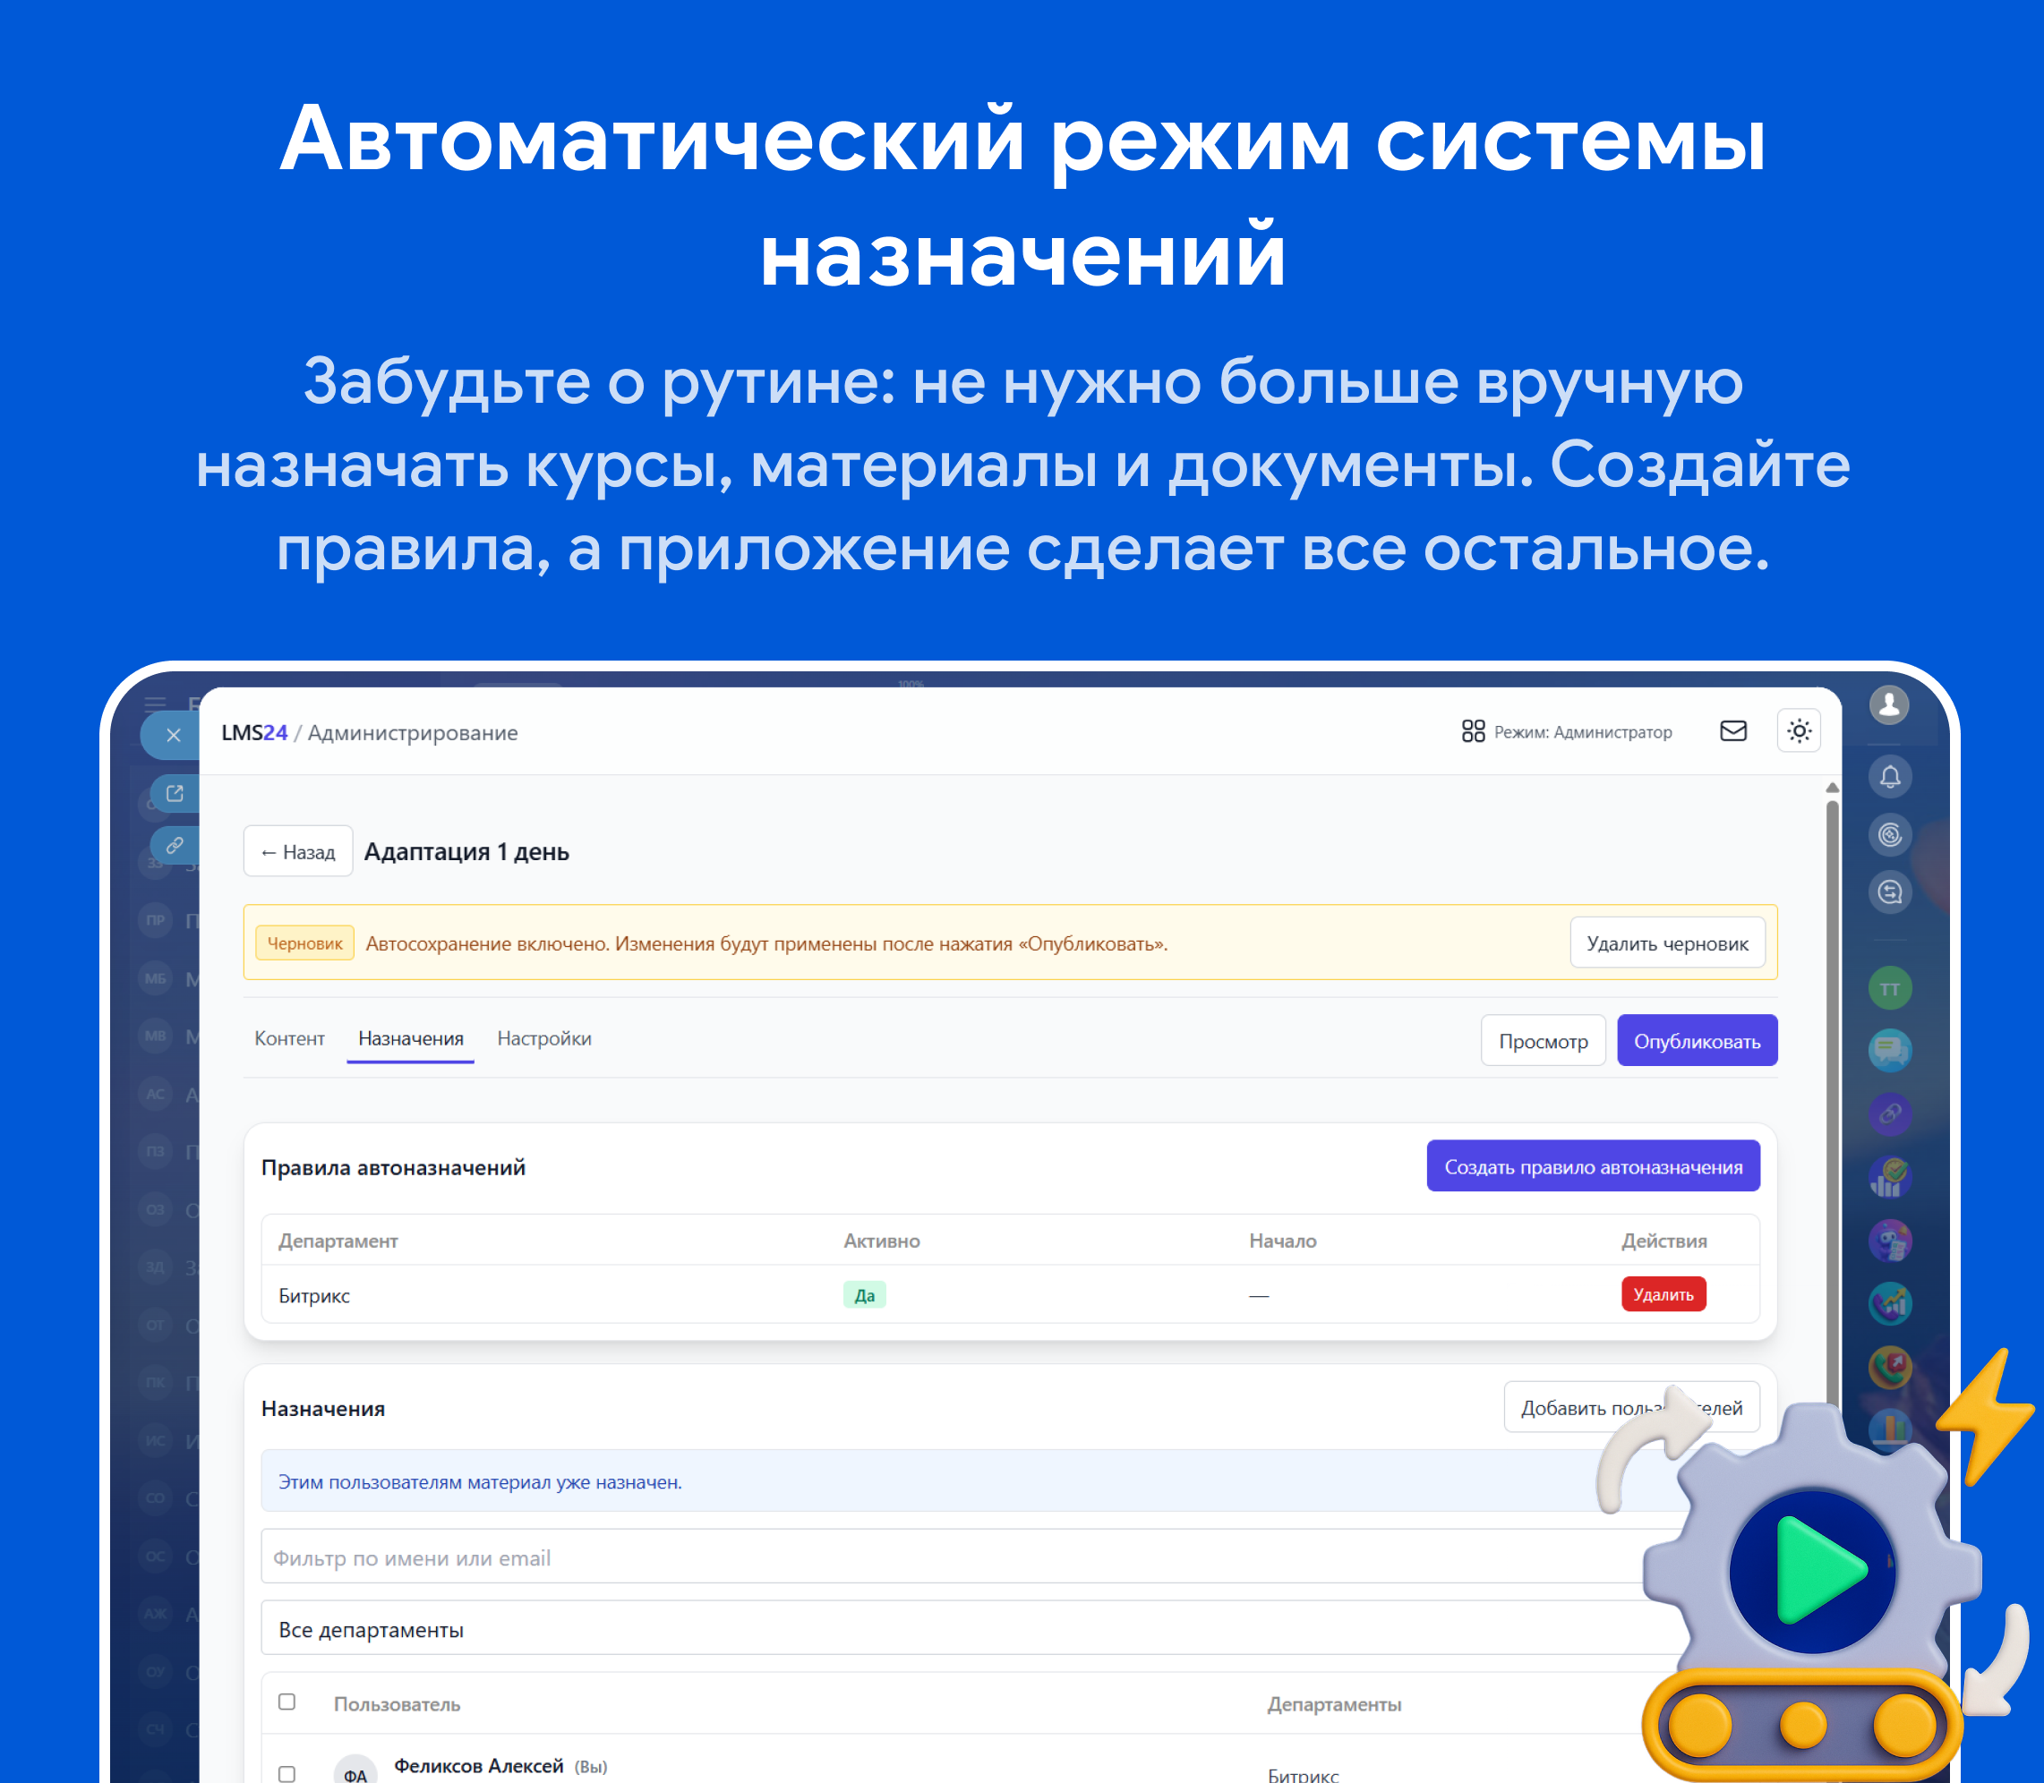Open the chat bubbles icon in right sidebar
The width and height of the screenshot is (2044, 1783).
1889,1050
